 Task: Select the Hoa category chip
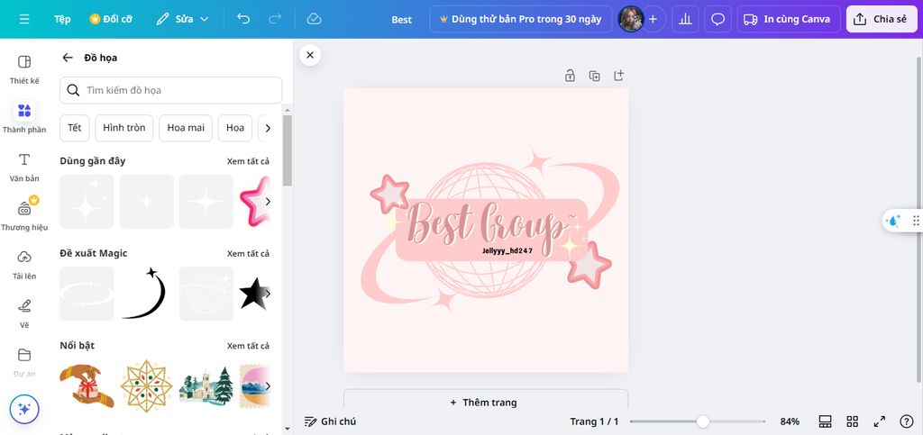(235, 128)
